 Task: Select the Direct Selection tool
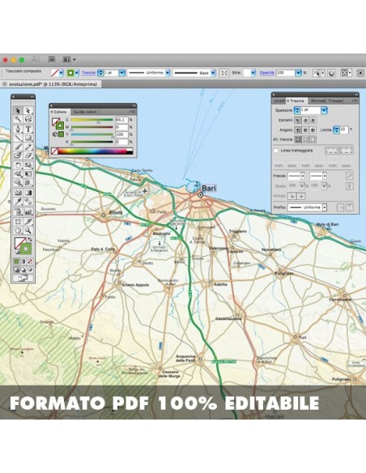click(x=28, y=110)
